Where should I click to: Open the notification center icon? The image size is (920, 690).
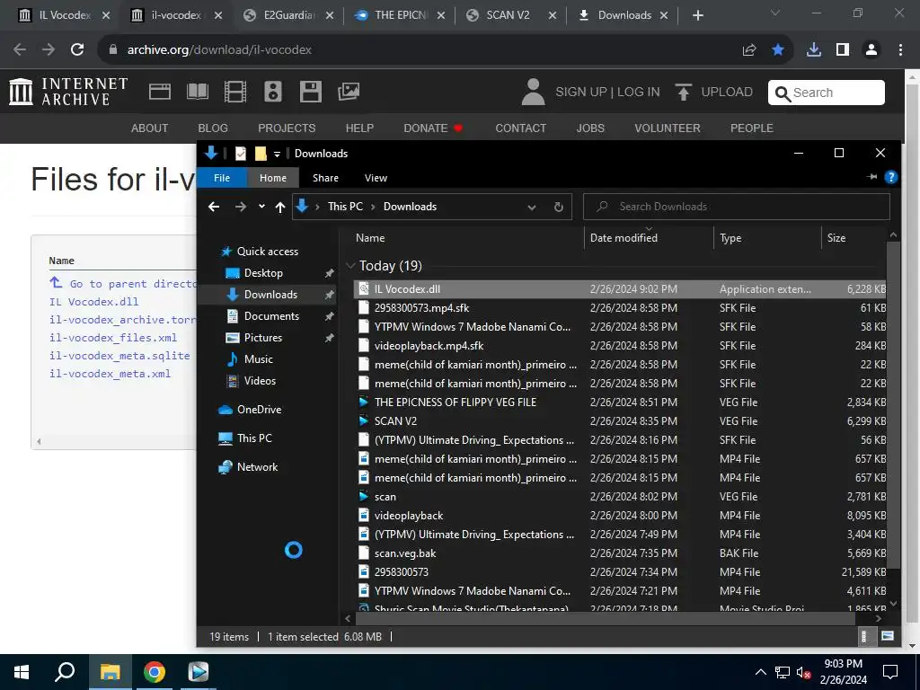click(890, 672)
